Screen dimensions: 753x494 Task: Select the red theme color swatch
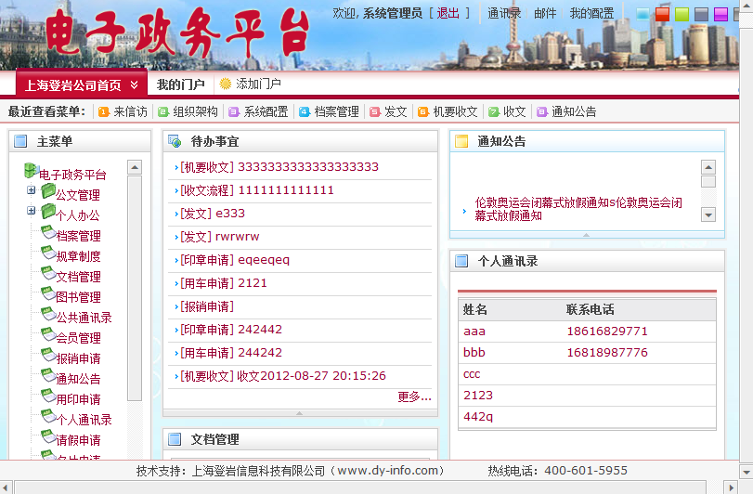click(662, 14)
